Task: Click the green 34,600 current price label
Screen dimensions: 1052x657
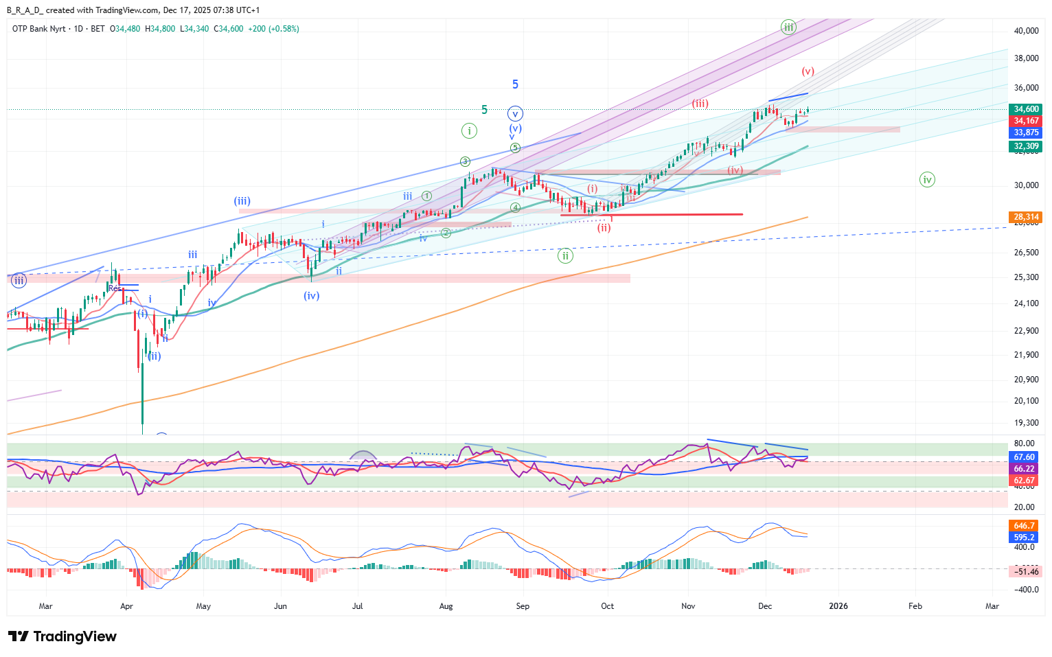Action: [1026, 109]
